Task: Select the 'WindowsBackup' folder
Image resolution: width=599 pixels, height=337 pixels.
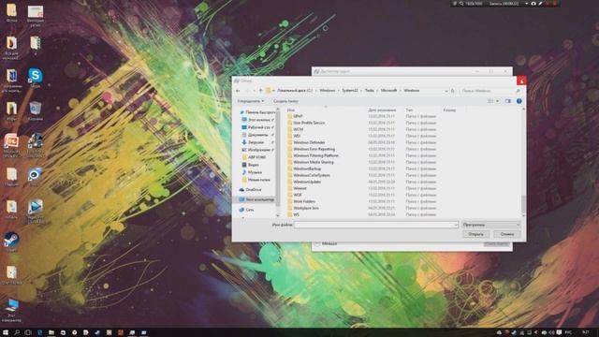Action: [x=307, y=168]
